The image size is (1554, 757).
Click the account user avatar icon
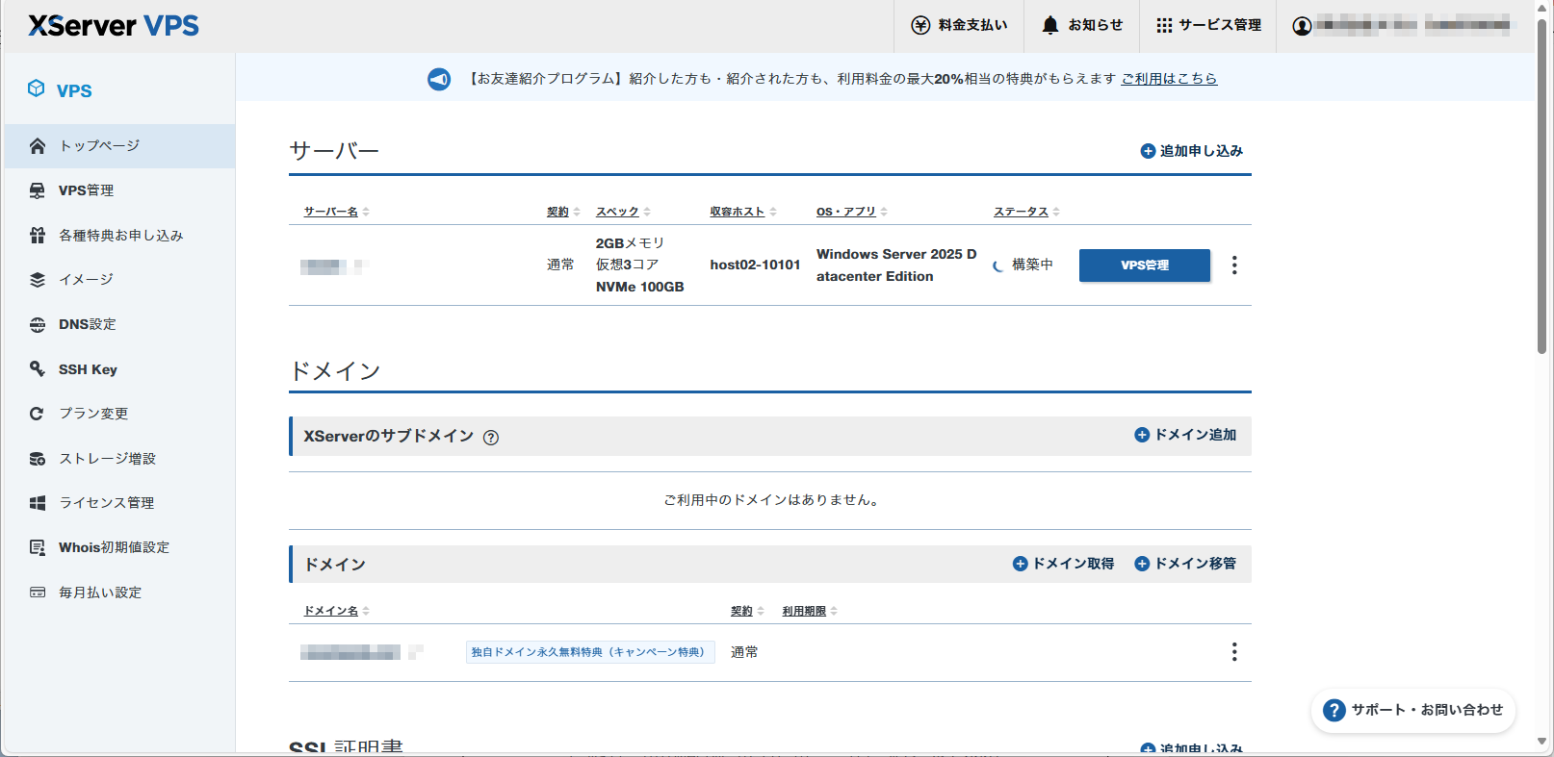point(1302,26)
